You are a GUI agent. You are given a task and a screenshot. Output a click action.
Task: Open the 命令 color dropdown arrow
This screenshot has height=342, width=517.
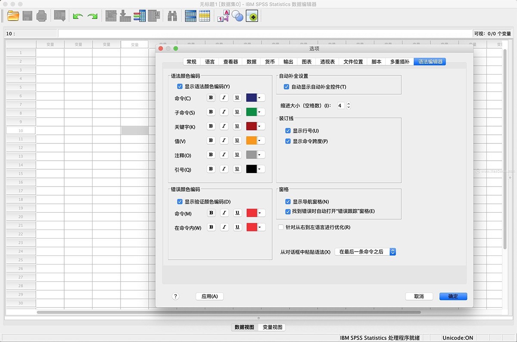pos(259,97)
